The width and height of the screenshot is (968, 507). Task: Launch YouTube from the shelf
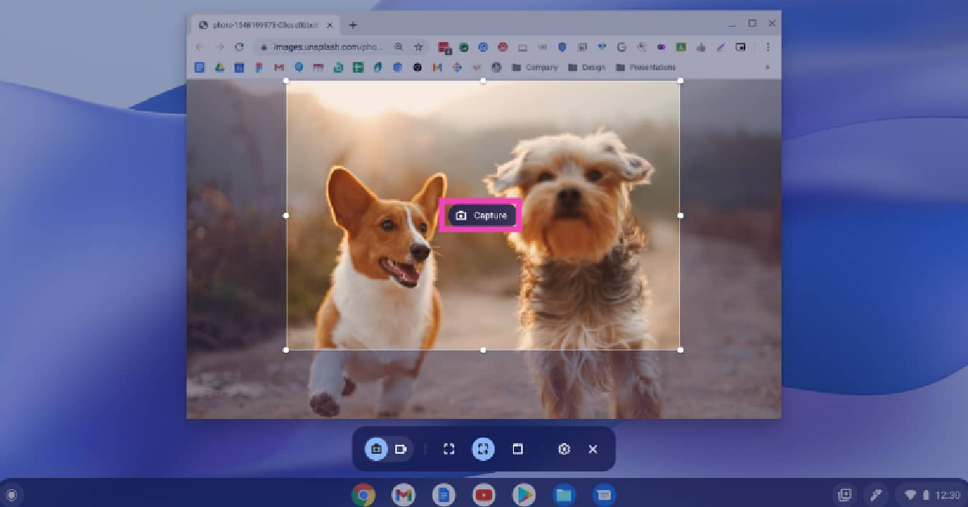coord(483,494)
